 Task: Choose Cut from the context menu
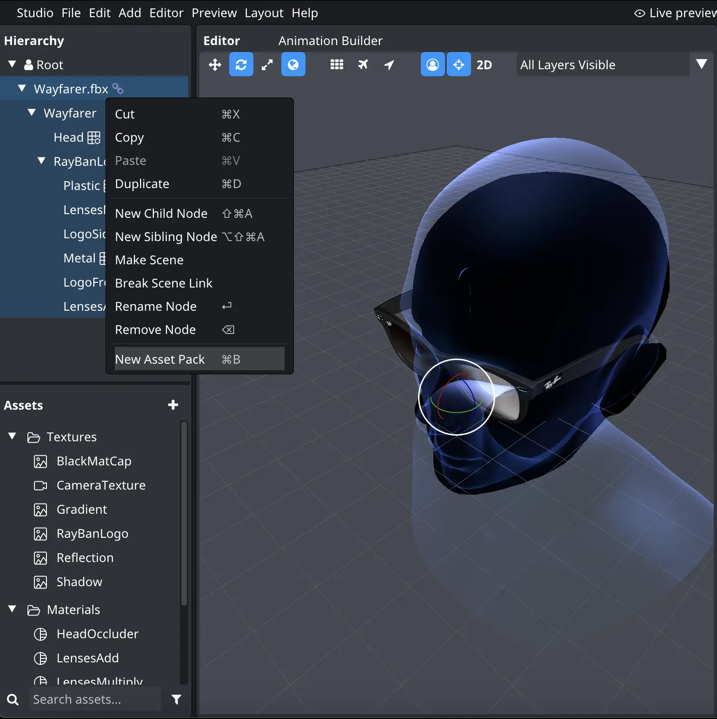199,114
